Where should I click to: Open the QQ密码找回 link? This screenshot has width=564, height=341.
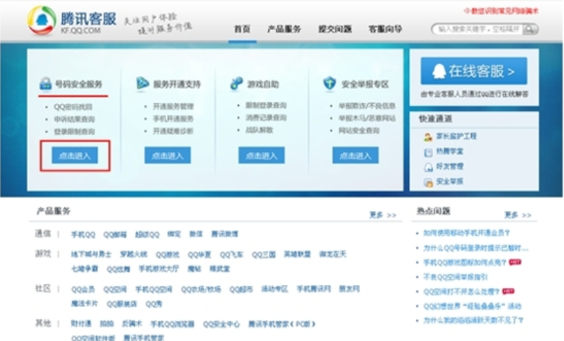point(73,106)
